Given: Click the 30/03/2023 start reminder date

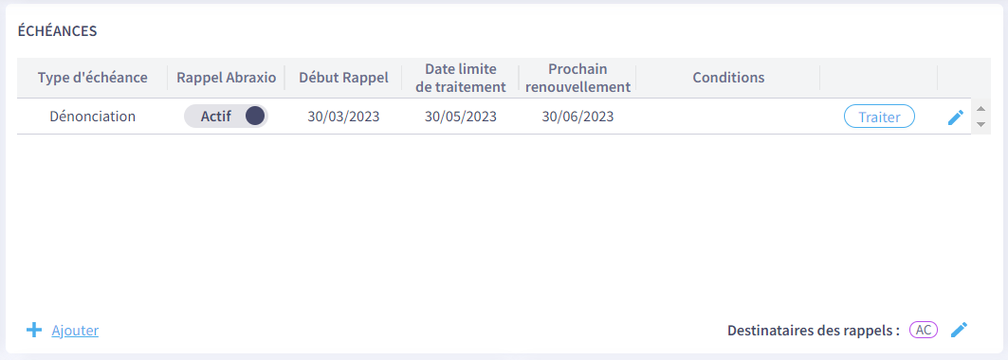Looking at the screenshot, I should (x=343, y=117).
